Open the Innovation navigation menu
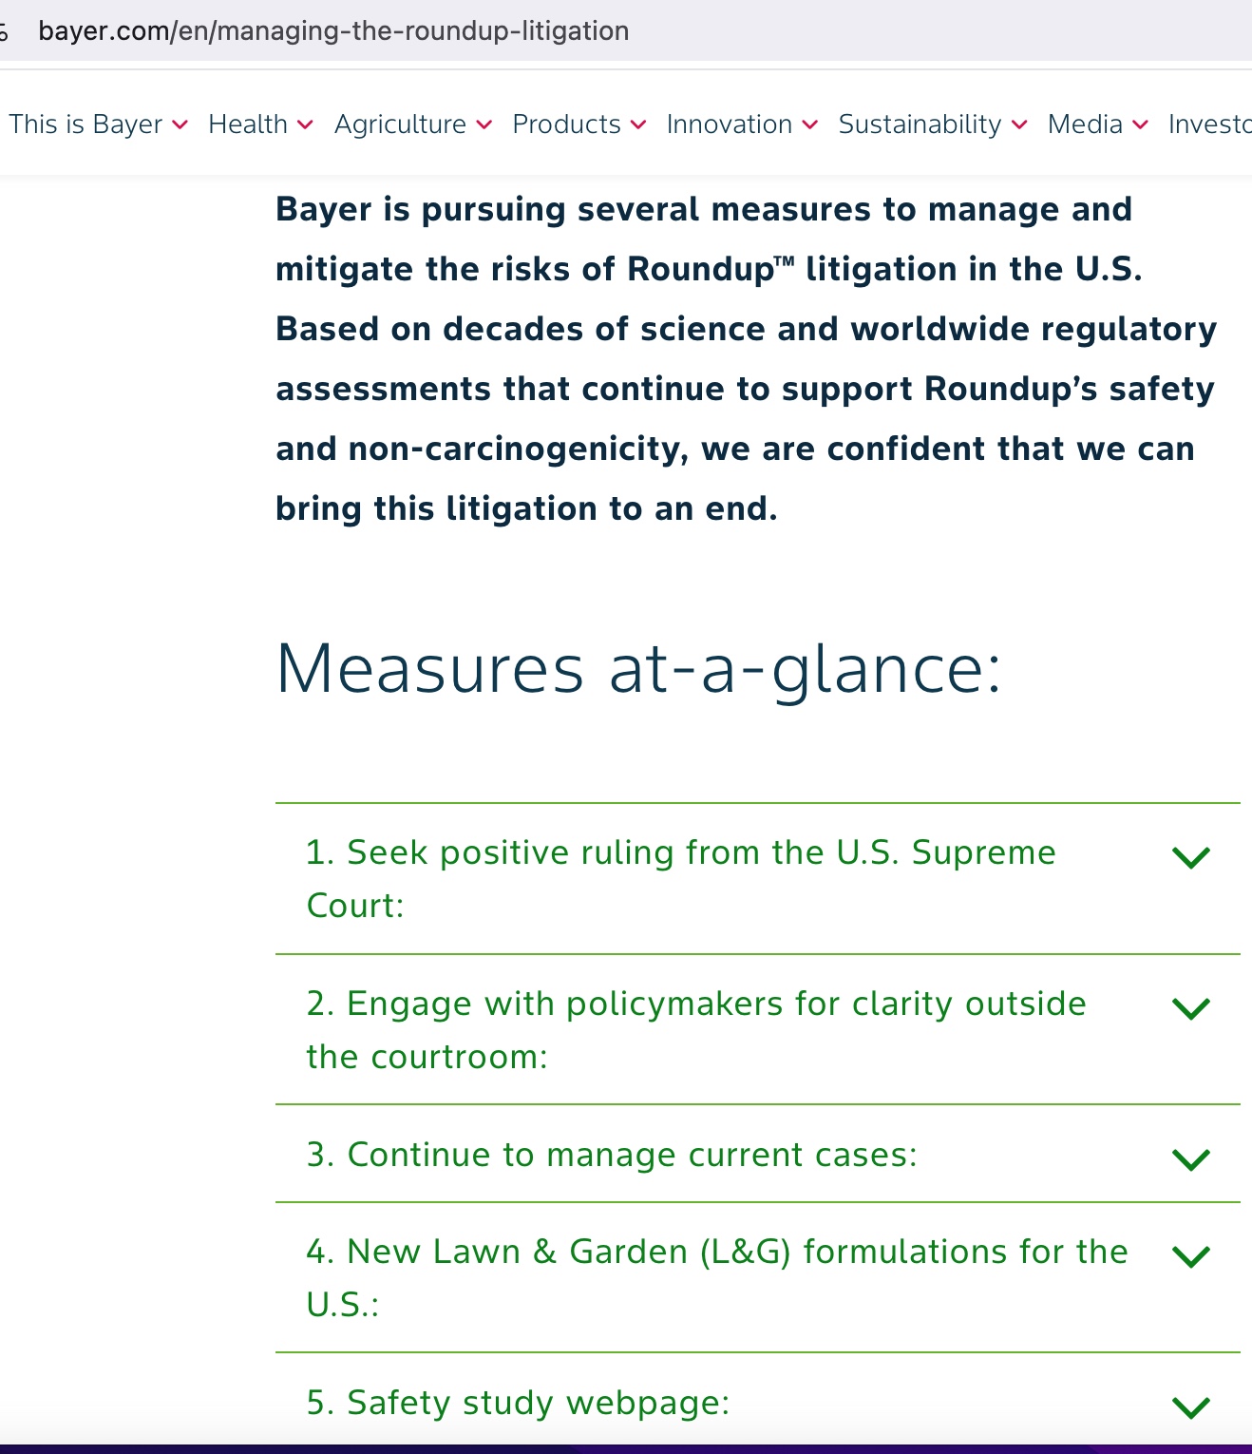This screenshot has height=1454, width=1252. (729, 124)
